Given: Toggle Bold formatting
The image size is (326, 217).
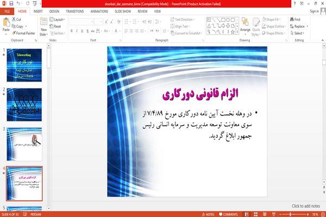Looking at the screenshot, I should pyautogui.click(x=72, y=31).
